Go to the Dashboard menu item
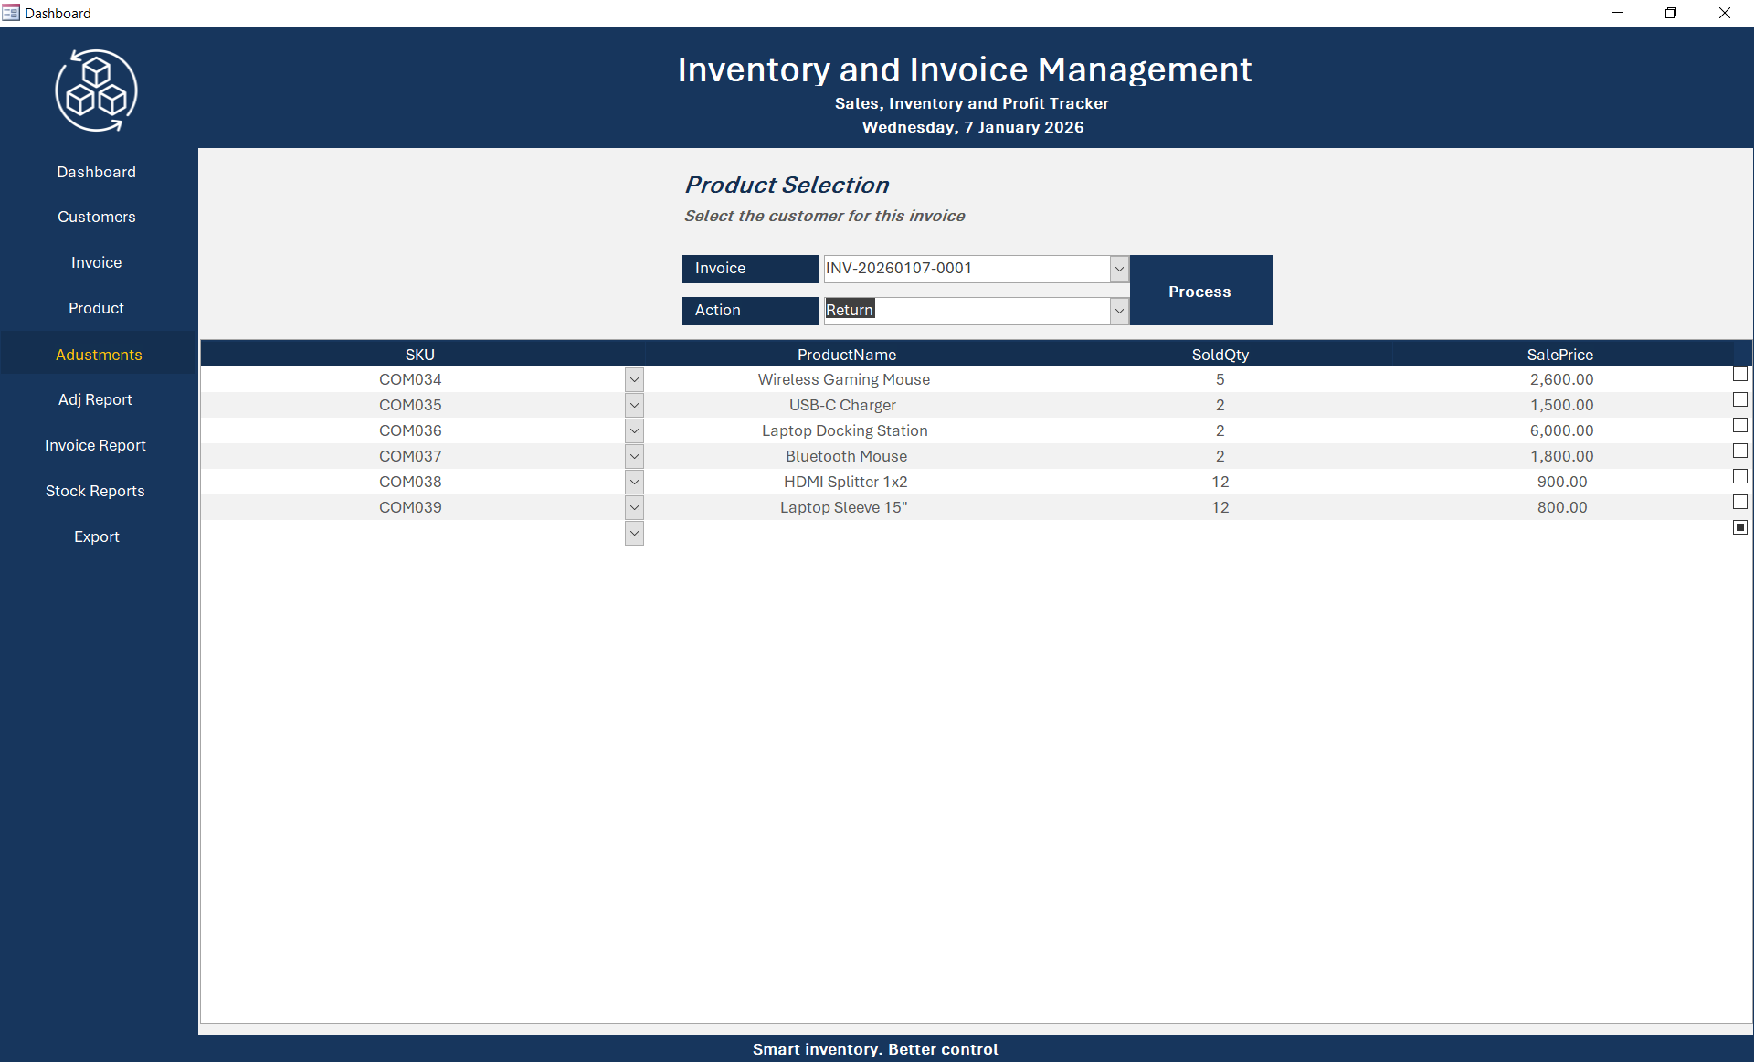The height and width of the screenshot is (1062, 1754). [x=97, y=172]
